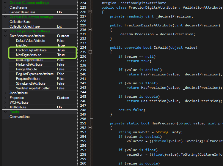Expand the WCFAttribute property
223x166 pixels.
click(5, 102)
